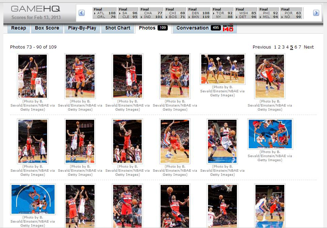
Task: Select the Shot Chart tab
Action: tap(118, 28)
